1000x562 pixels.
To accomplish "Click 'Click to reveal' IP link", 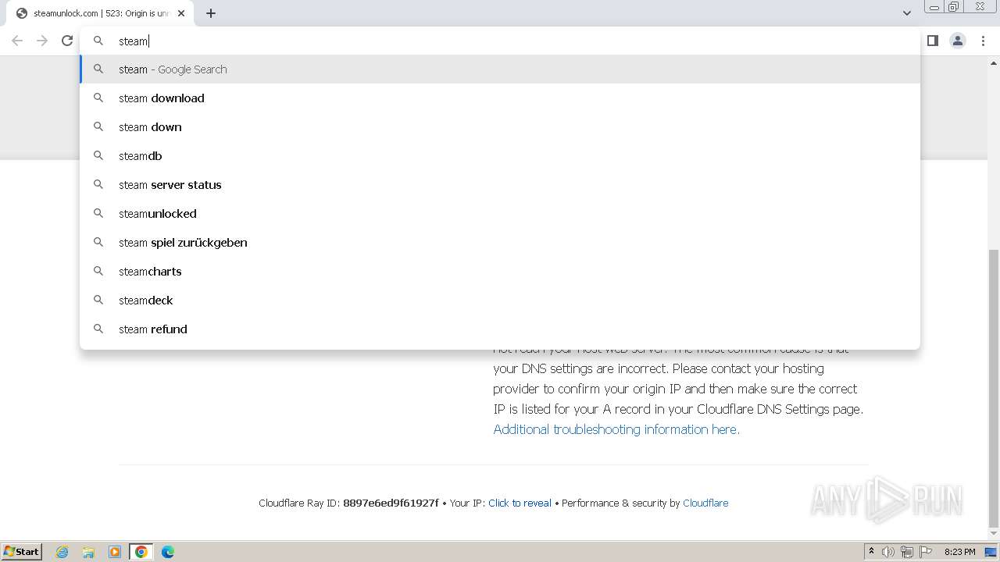I will pos(520,503).
